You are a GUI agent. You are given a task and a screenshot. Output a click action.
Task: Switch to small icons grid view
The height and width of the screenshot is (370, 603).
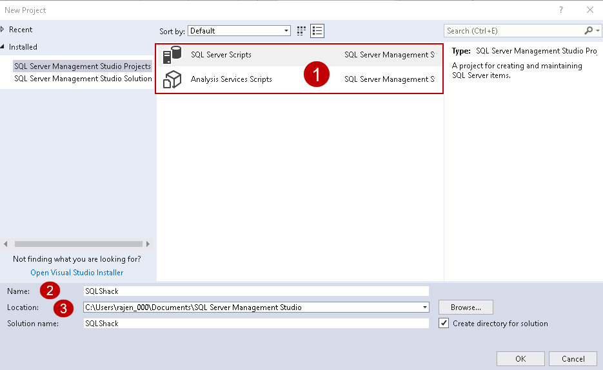point(302,31)
